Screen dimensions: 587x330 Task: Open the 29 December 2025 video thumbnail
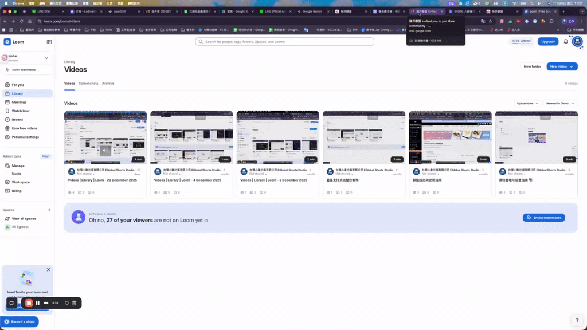coord(105,137)
